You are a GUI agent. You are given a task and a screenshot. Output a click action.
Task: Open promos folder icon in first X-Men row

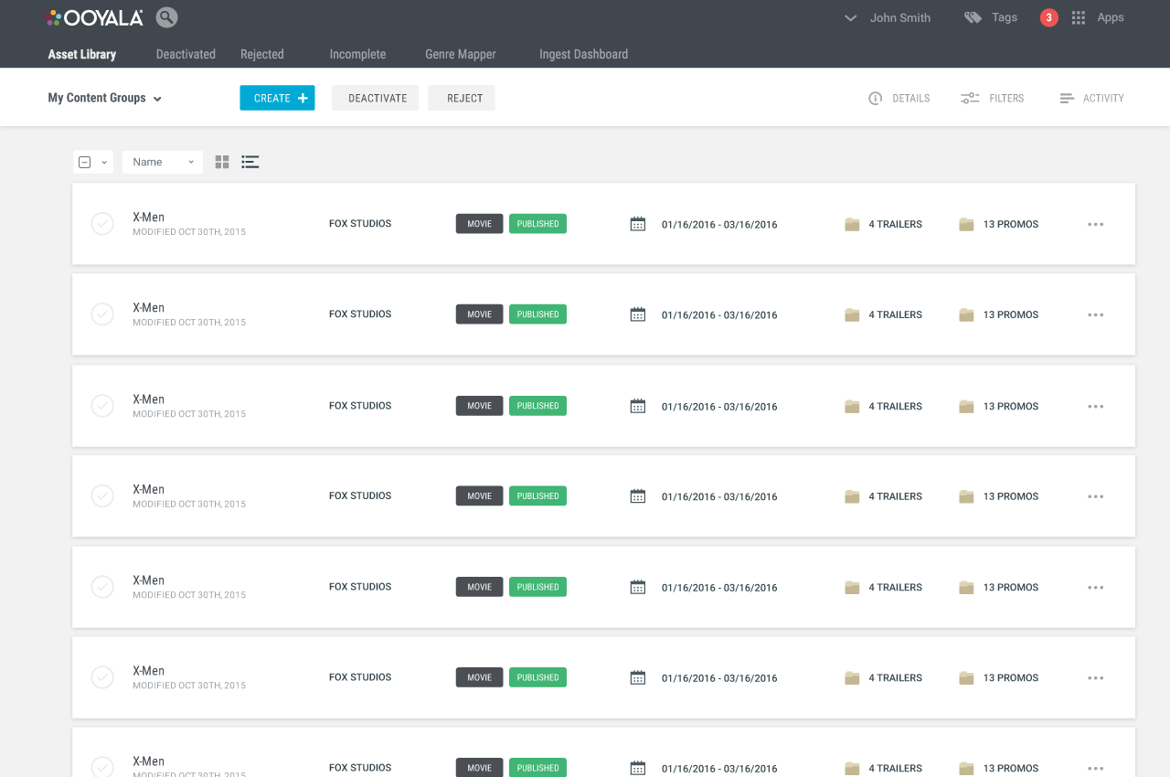[966, 224]
